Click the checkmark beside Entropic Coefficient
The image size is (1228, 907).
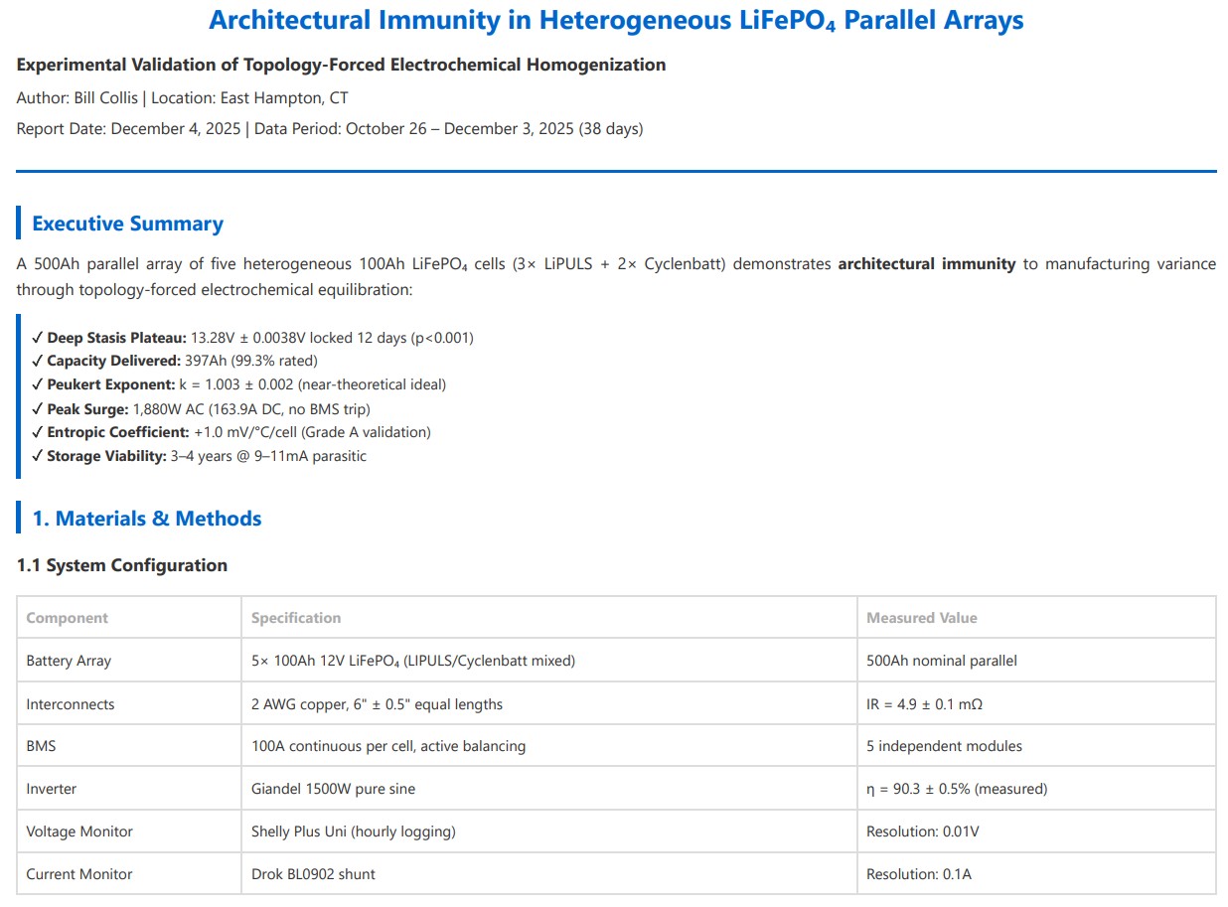(x=37, y=432)
